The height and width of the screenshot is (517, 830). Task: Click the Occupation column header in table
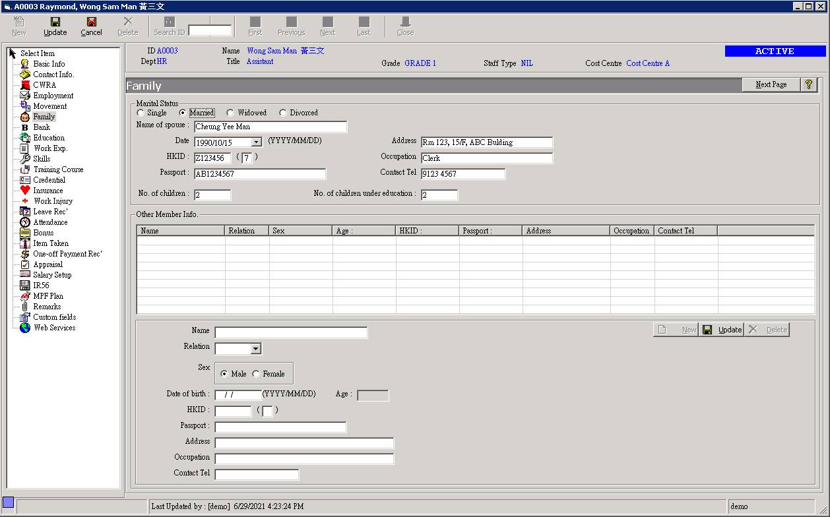(633, 231)
